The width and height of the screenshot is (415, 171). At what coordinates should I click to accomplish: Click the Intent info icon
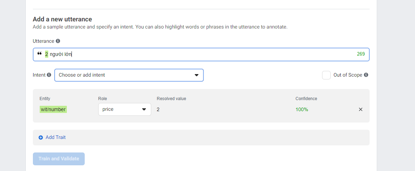tap(49, 75)
